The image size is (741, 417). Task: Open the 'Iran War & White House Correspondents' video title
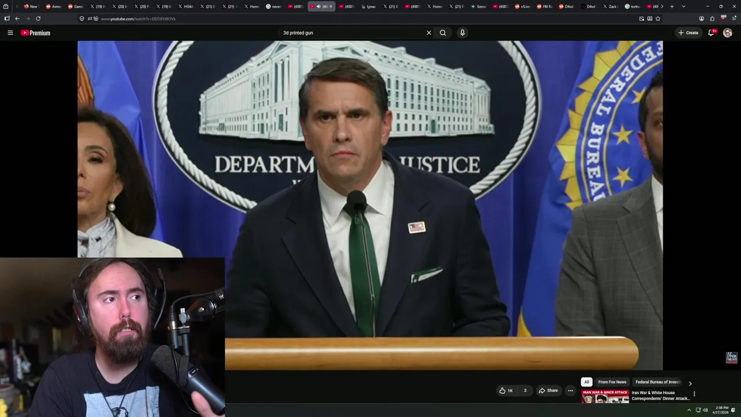point(661,396)
